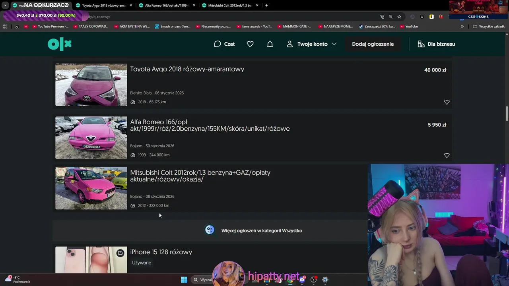Click the 40 000 zł price
The width and height of the screenshot is (509, 286).
tap(435, 70)
